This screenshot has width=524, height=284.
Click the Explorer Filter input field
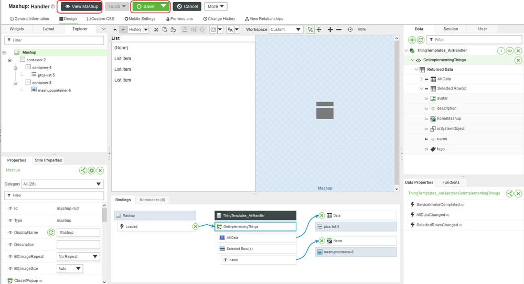(x=54, y=40)
